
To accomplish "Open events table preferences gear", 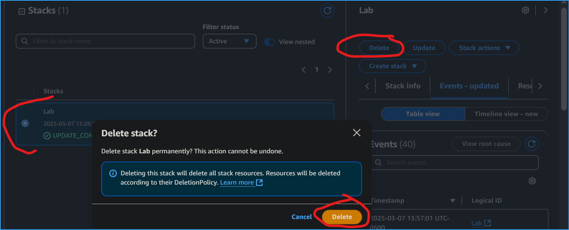I will 532,181.
